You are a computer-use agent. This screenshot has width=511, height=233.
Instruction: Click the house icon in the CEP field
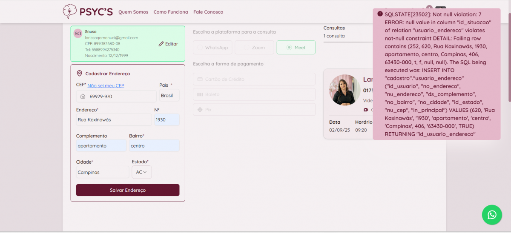click(83, 97)
